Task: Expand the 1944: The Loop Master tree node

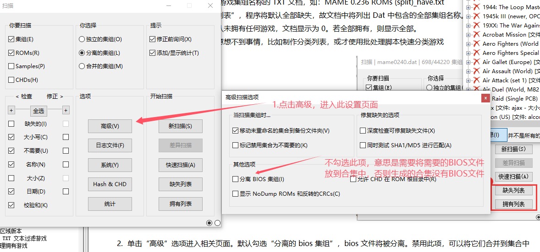Action: (x=468, y=7)
